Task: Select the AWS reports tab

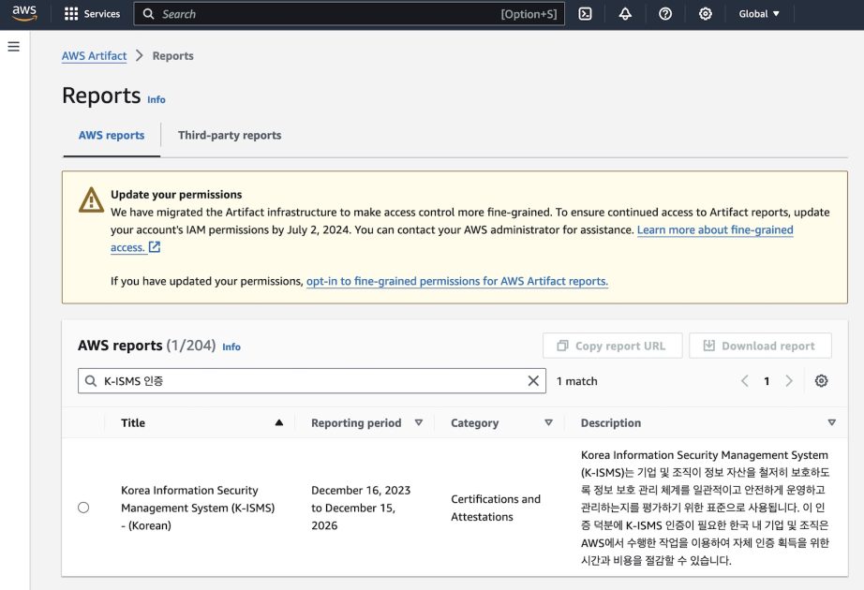Action: pyautogui.click(x=111, y=135)
